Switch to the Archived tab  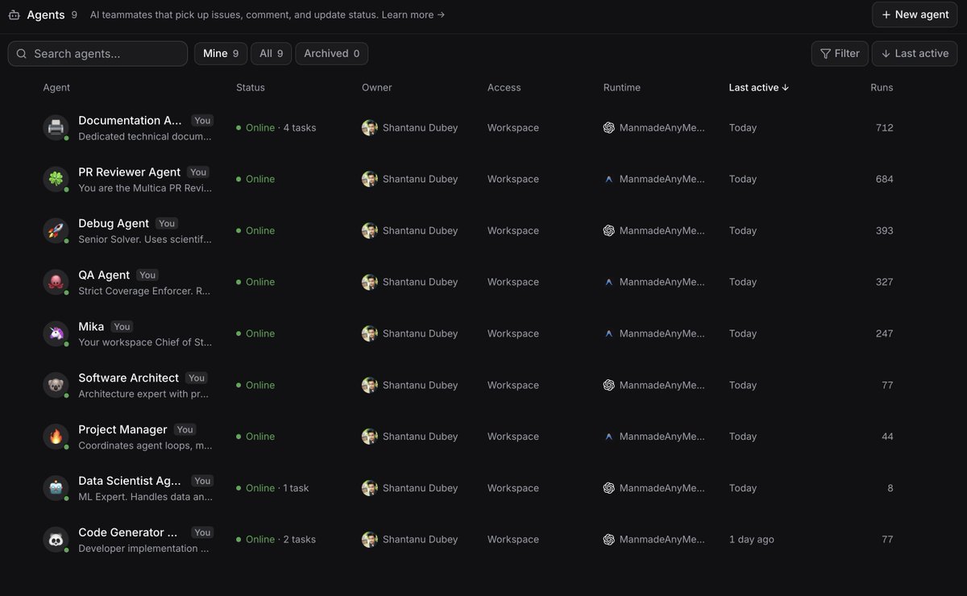click(332, 53)
